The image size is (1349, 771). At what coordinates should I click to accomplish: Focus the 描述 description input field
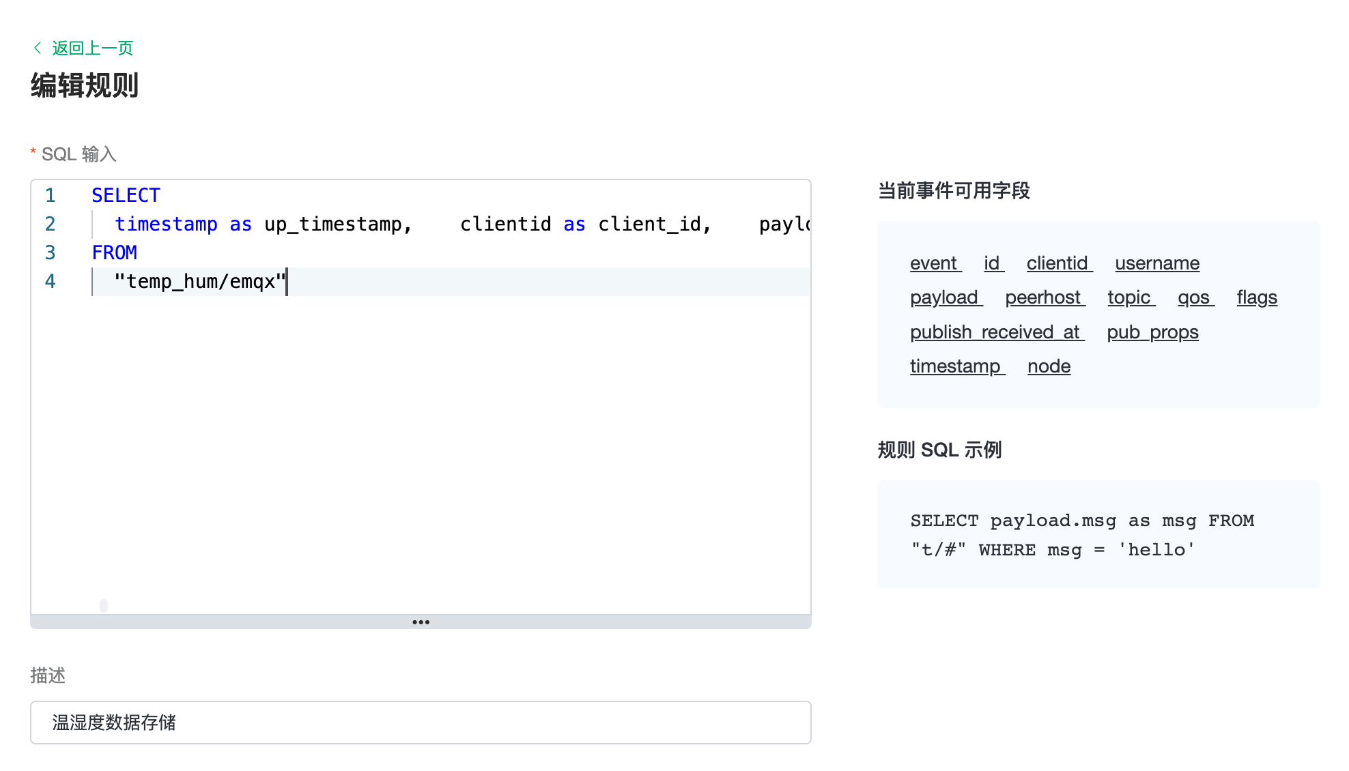point(421,723)
